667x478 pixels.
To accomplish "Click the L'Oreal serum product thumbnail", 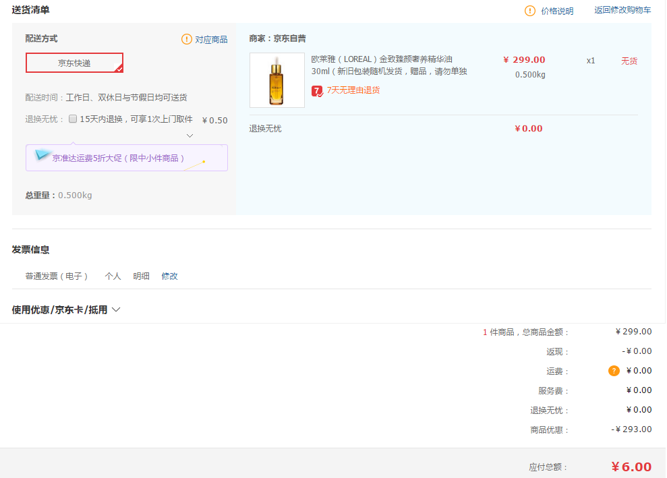I will pos(277,80).
